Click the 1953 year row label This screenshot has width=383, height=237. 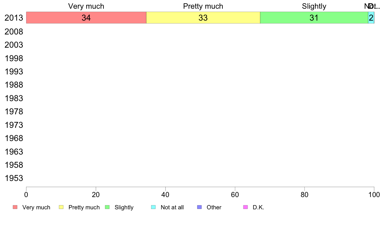click(x=14, y=178)
